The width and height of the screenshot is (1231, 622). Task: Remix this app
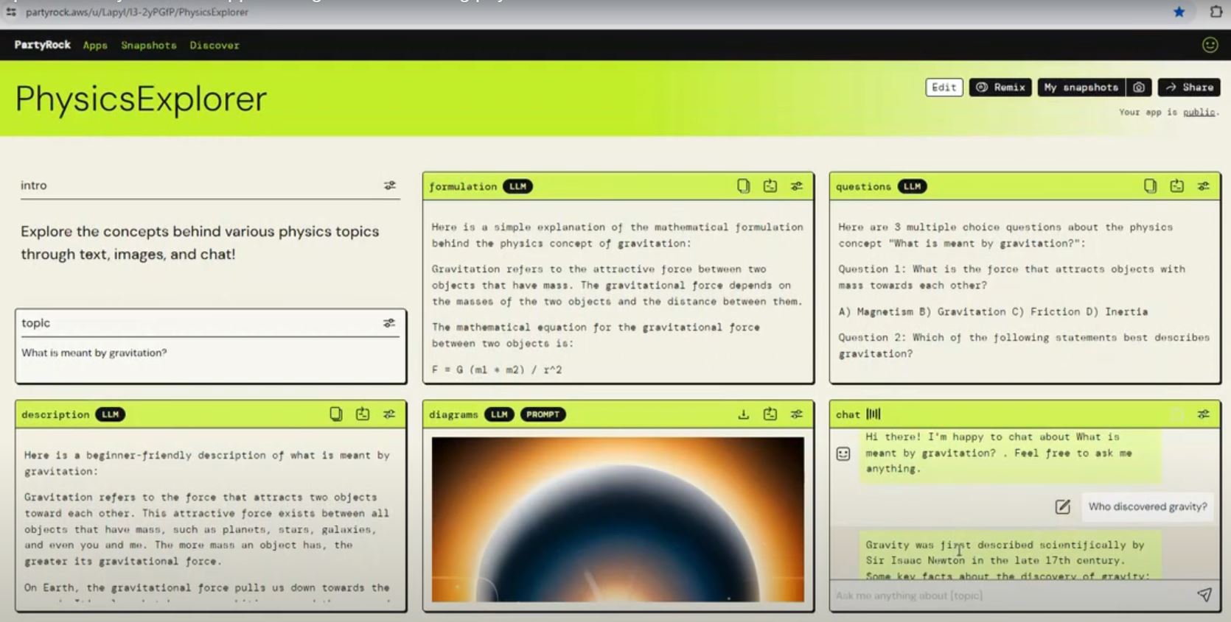click(1000, 87)
